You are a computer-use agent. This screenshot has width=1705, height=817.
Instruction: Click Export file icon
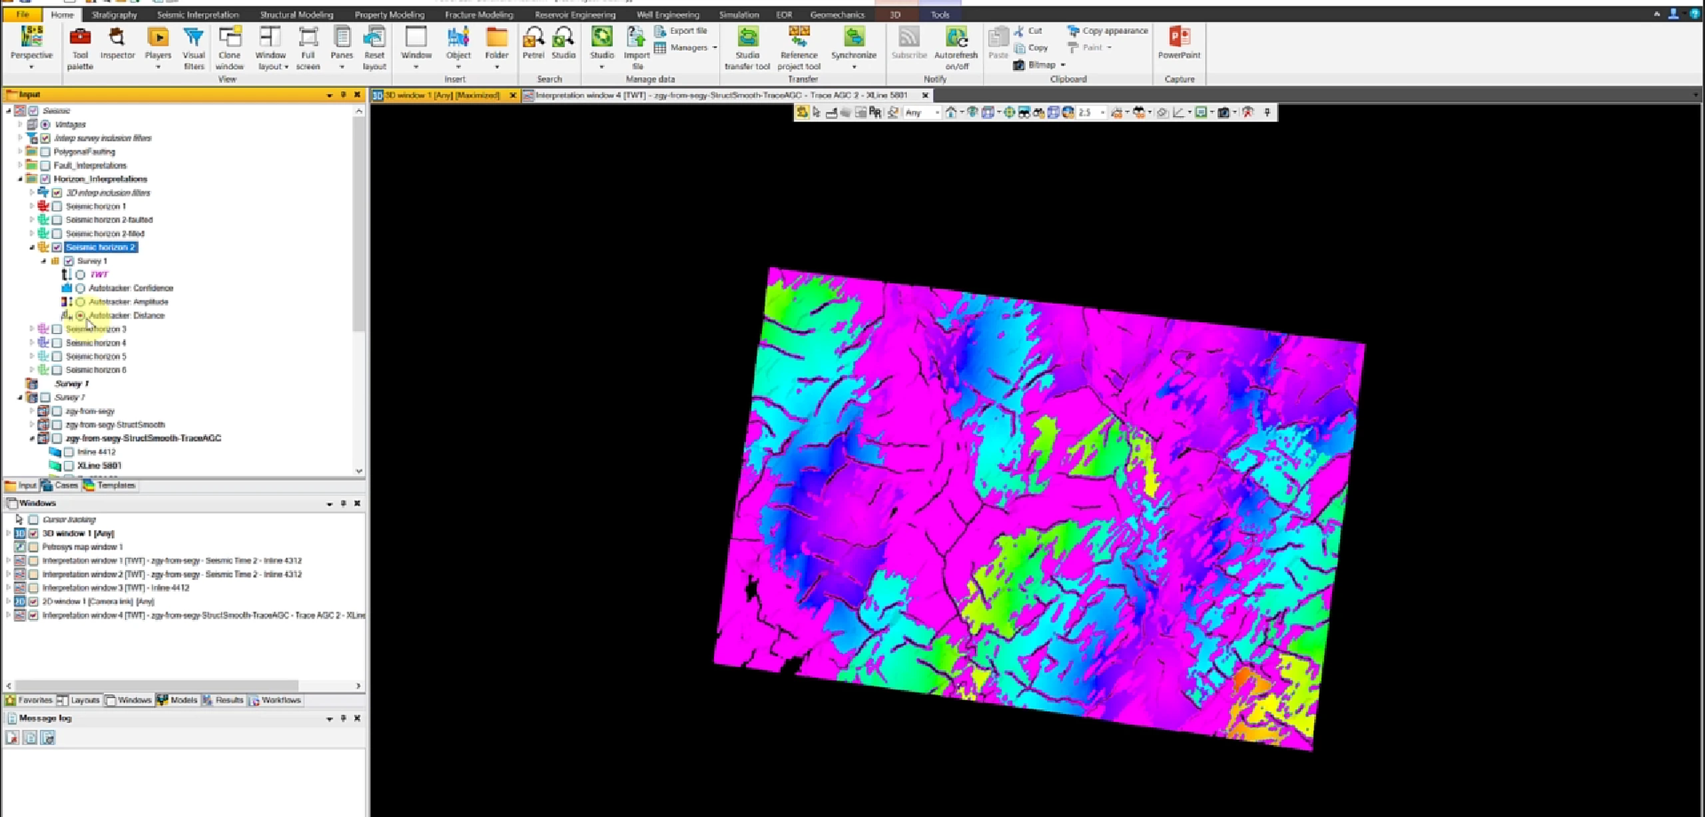[660, 31]
